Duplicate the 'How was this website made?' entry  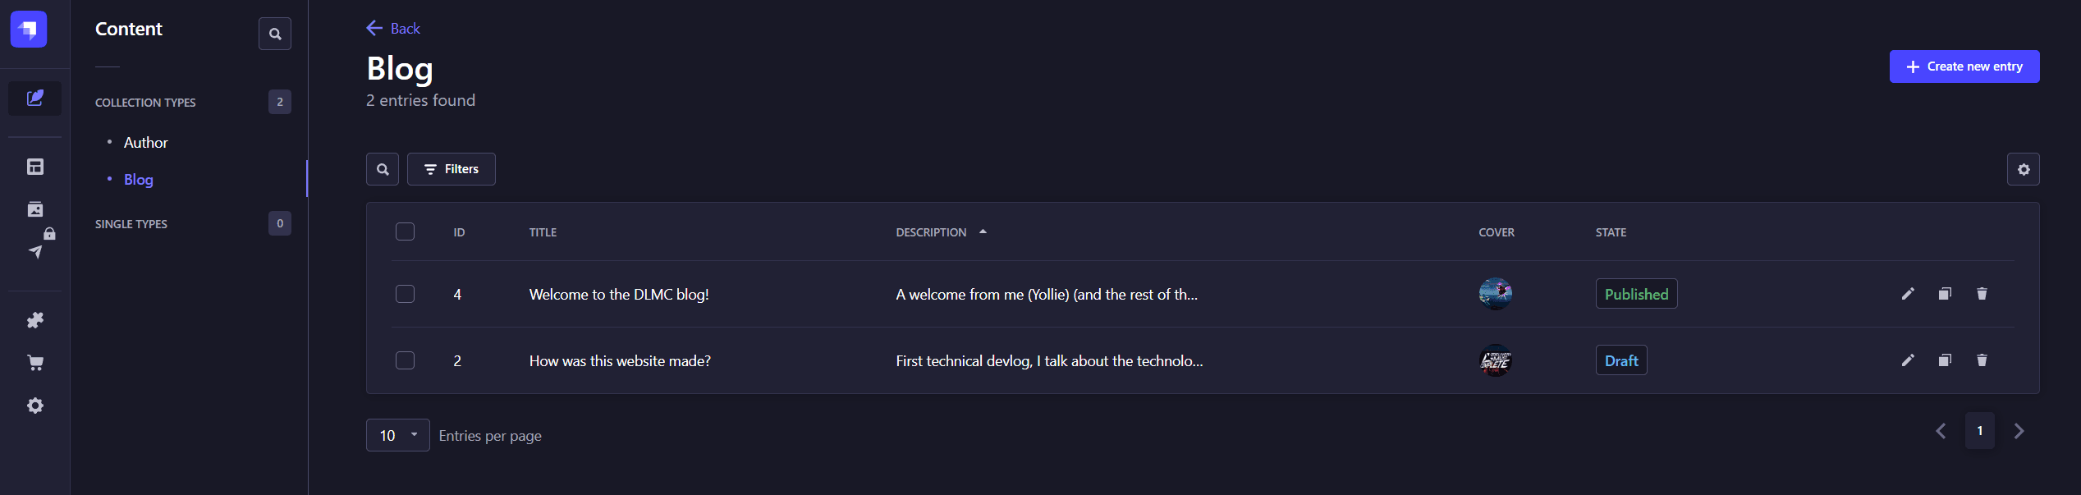[1945, 360]
